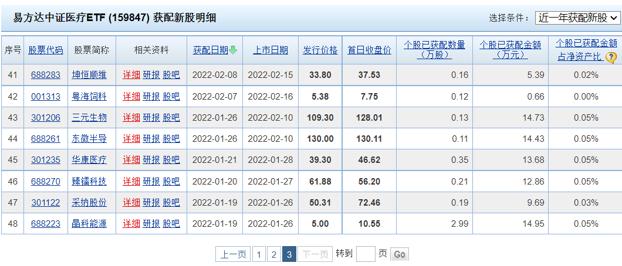Select current page 3 button
622x266 pixels.
(x=289, y=254)
